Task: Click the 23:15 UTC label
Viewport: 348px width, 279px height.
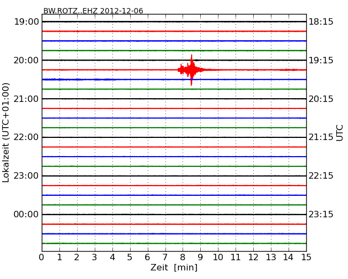Action: click(321, 214)
